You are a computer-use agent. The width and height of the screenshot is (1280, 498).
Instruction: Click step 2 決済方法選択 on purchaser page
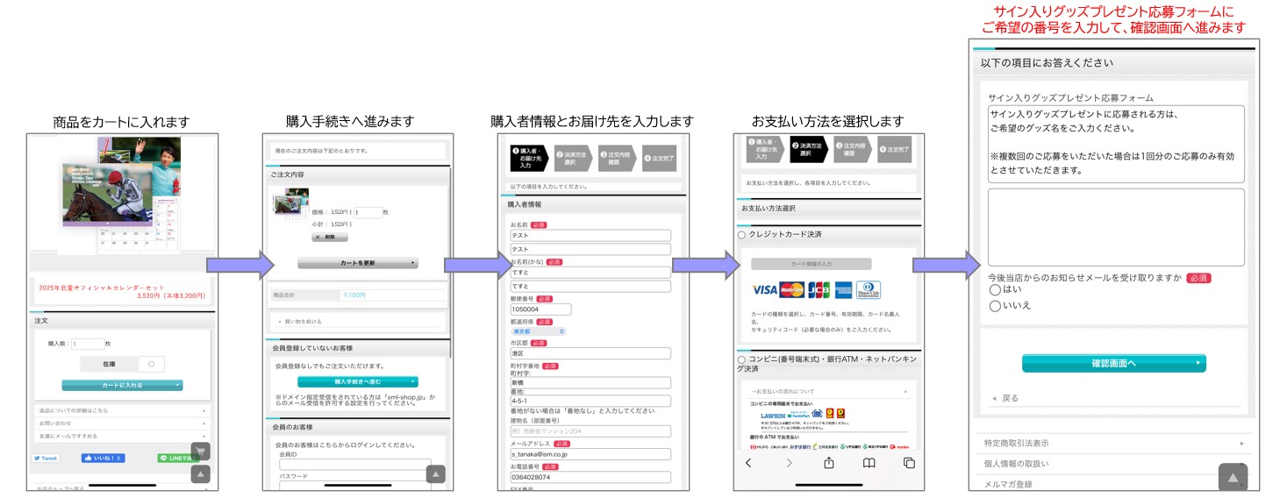(574, 158)
